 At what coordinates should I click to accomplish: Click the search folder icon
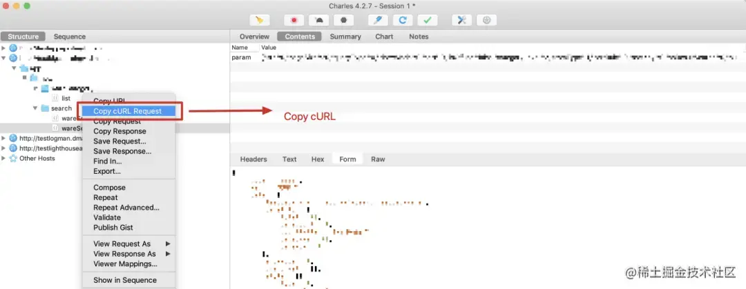[45, 108]
